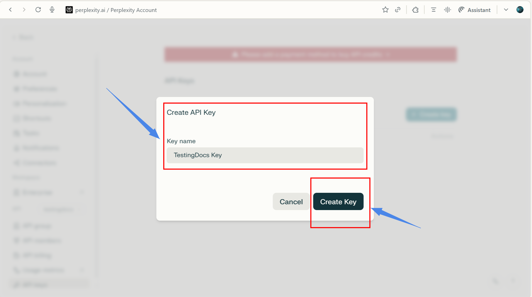Copy page link using the chain icon
The height and width of the screenshot is (297, 532).
click(x=398, y=10)
